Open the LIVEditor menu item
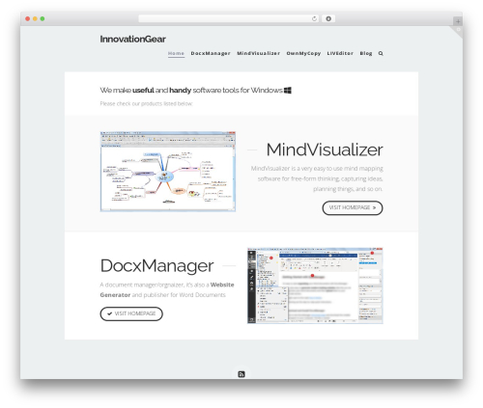 [340, 53]
